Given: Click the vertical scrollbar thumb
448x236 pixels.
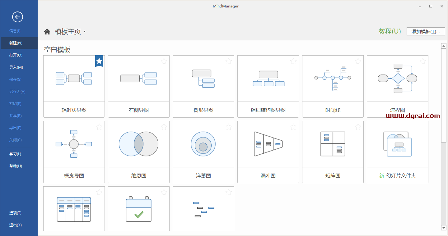Looking at the screenshot, I should [444, 96].
